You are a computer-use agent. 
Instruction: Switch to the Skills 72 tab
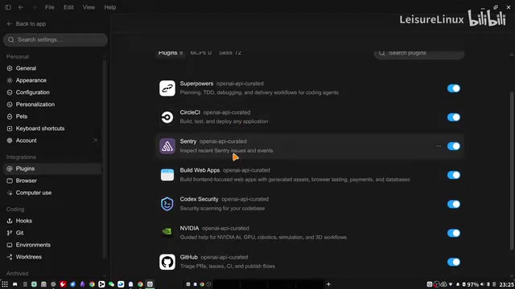230,53
